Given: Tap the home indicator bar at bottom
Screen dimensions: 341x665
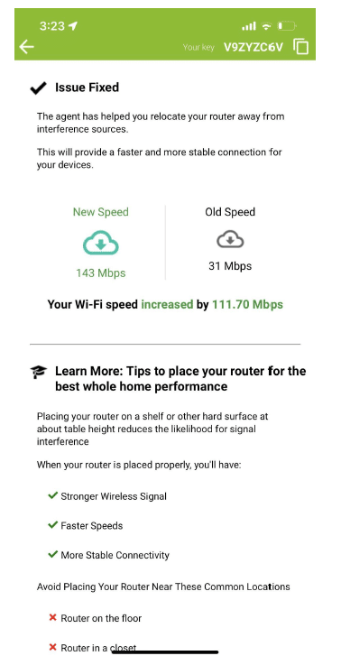Looking at the screenshot, I should coord(165,651).
